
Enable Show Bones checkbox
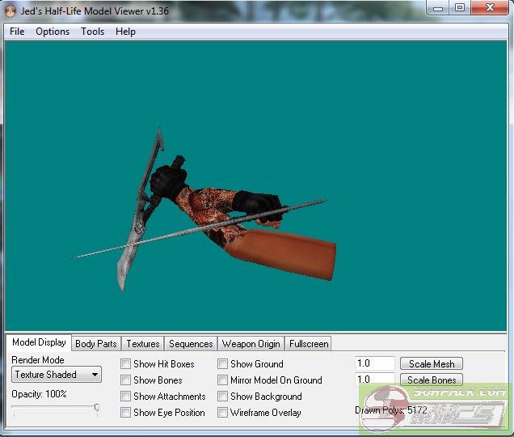[125, 380]
